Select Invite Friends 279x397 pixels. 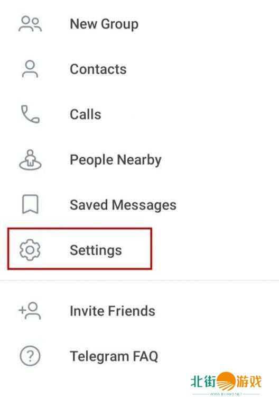click(139, 311)
